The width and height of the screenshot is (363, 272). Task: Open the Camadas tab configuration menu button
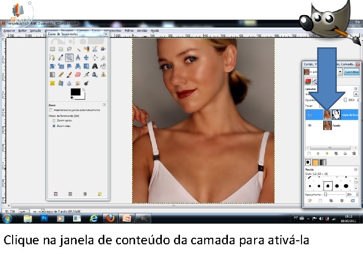pyautogui.click(x=356, y=89)
